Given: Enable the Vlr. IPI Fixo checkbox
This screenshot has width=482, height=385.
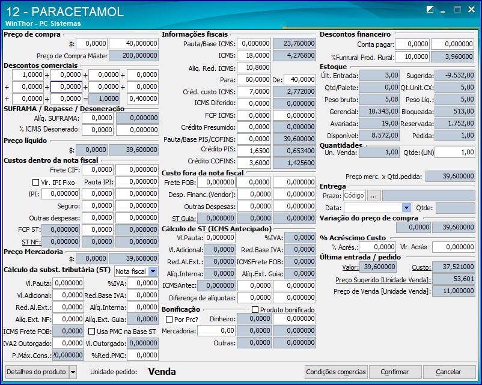Looking at the screenshot, I should (35, 183).
